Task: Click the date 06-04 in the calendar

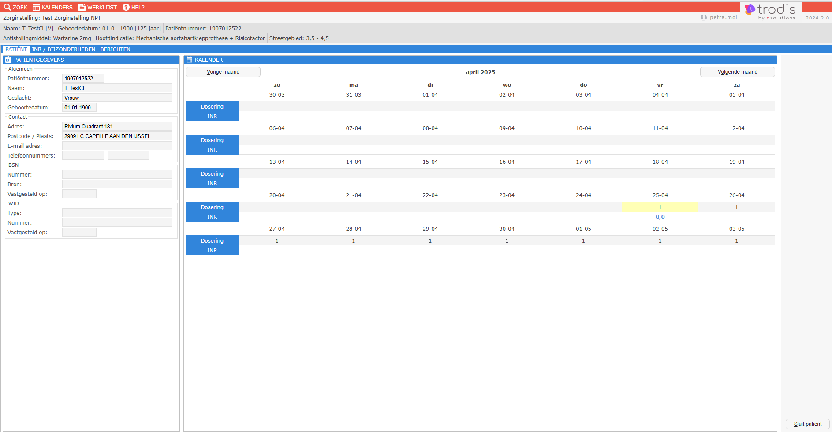Action: pos(277,128)
